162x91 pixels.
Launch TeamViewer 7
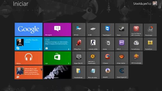108,30
